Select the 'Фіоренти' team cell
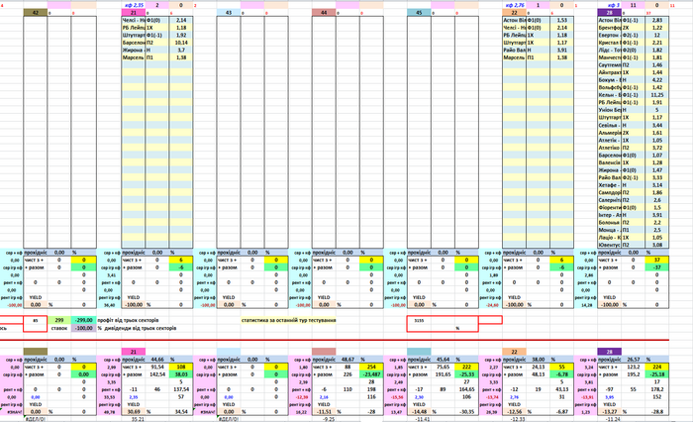The width and height of the screenshot is (693, 422). (610, 207)
